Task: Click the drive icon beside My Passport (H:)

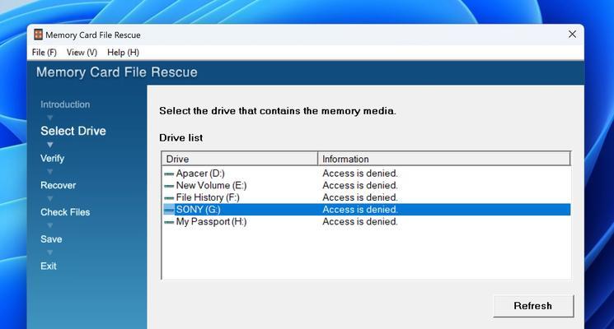Action: pyautogui.click(x=169, y=222)
